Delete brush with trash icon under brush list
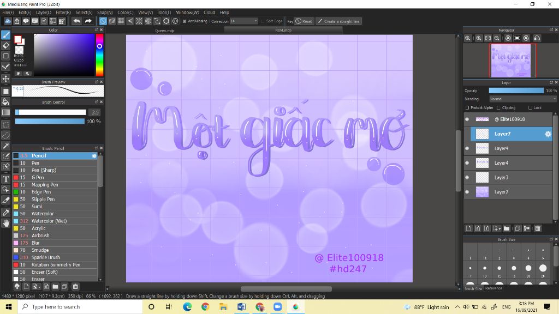Image resolution: width=559 pixels, height=314 pixels. tap(75, 287)
